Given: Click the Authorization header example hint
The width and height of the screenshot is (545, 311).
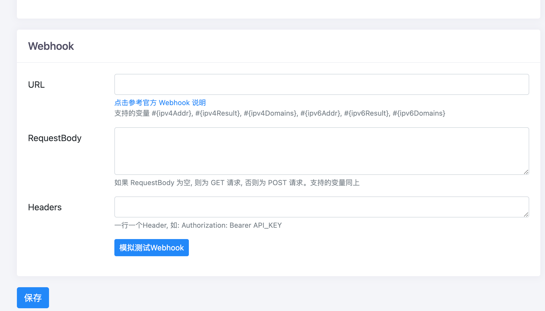Looking at the screenshot, I should coord(198,225).
